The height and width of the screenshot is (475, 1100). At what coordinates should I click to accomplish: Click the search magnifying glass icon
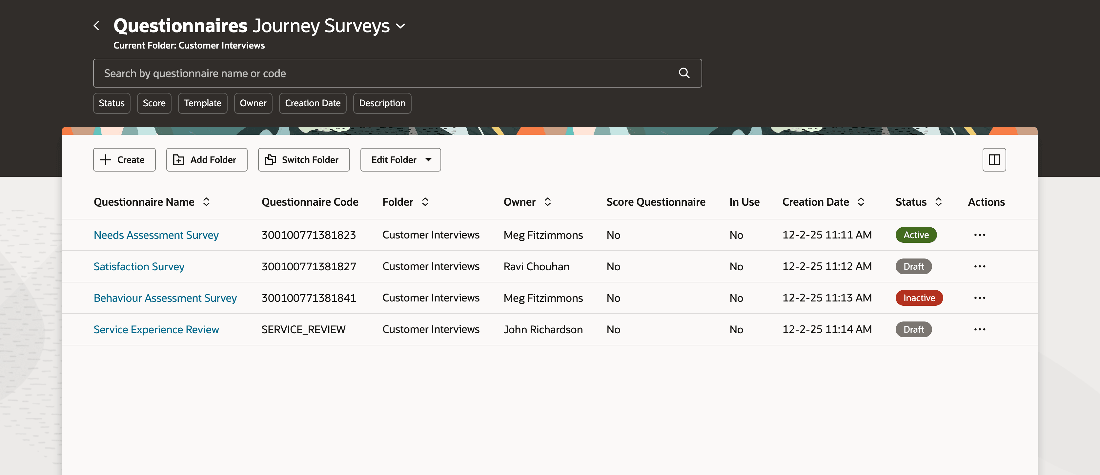(x=684, y=73)
